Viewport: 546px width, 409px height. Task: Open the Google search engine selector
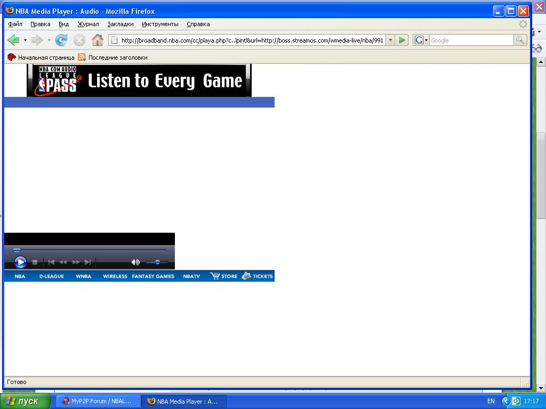pos(421,40)
